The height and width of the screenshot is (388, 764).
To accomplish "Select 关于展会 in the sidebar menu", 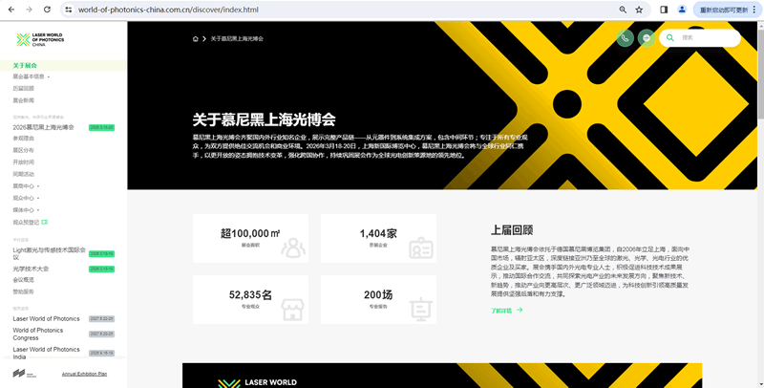I will click(x=25, y=65).
